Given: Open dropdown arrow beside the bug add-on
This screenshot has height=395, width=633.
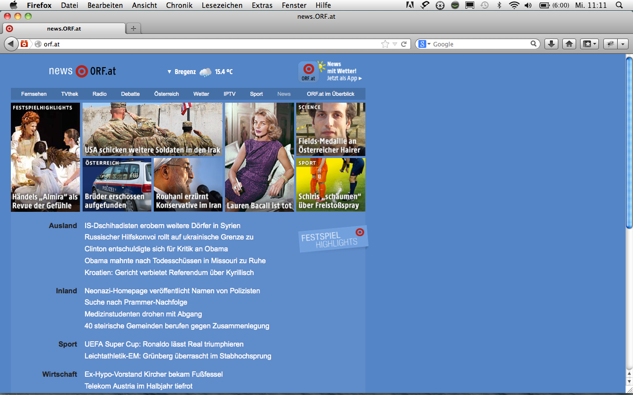Looking at the screenshot, I should point(623,44).
